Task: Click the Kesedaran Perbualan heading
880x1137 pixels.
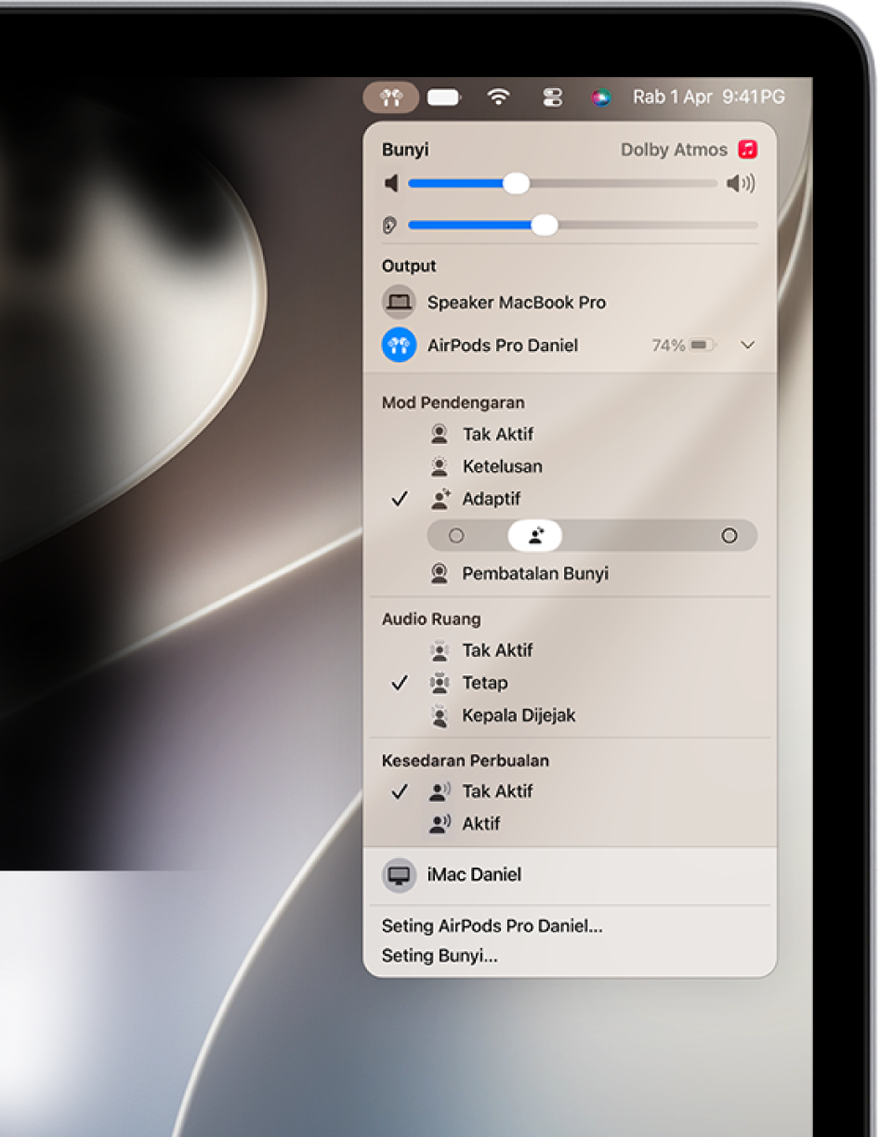Action: click(466, 760)
